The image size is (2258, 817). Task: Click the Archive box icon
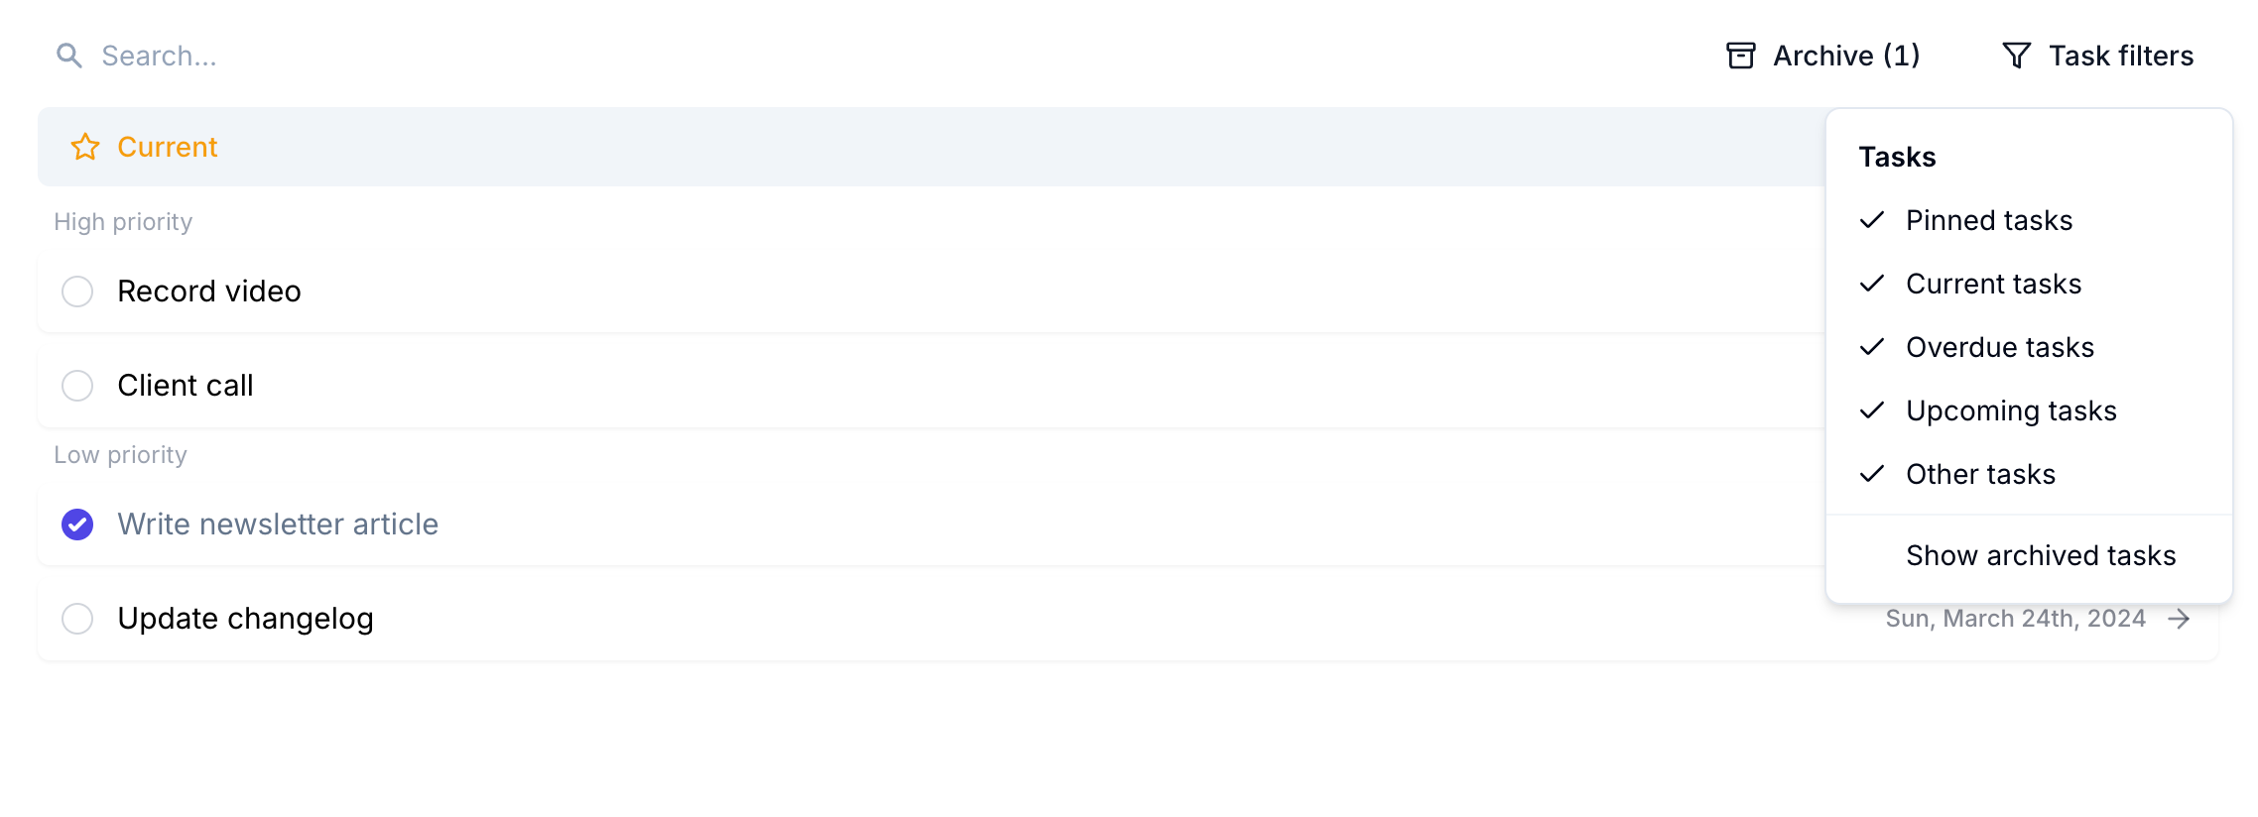coord(1740,56)
